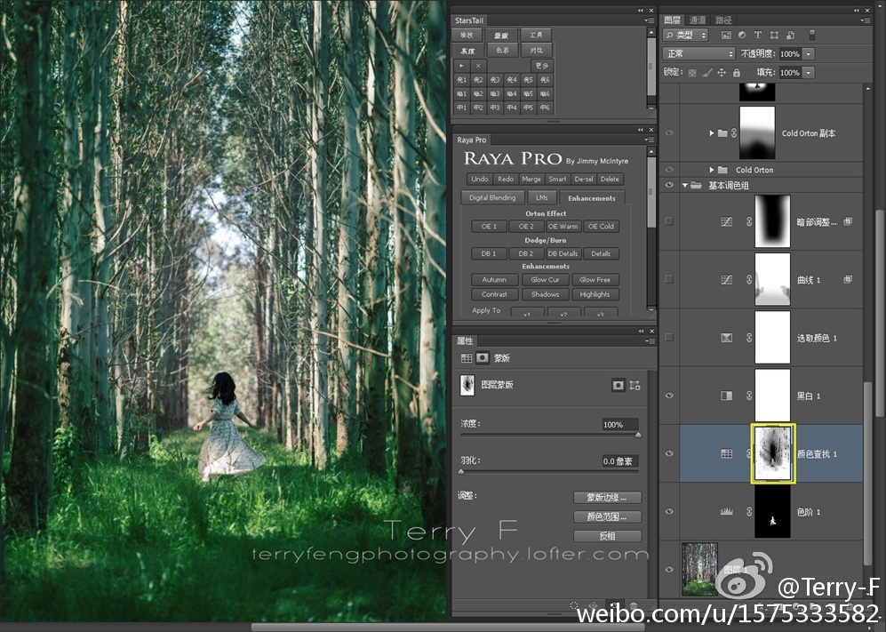Filter layers by pixel layers icon

726,35
